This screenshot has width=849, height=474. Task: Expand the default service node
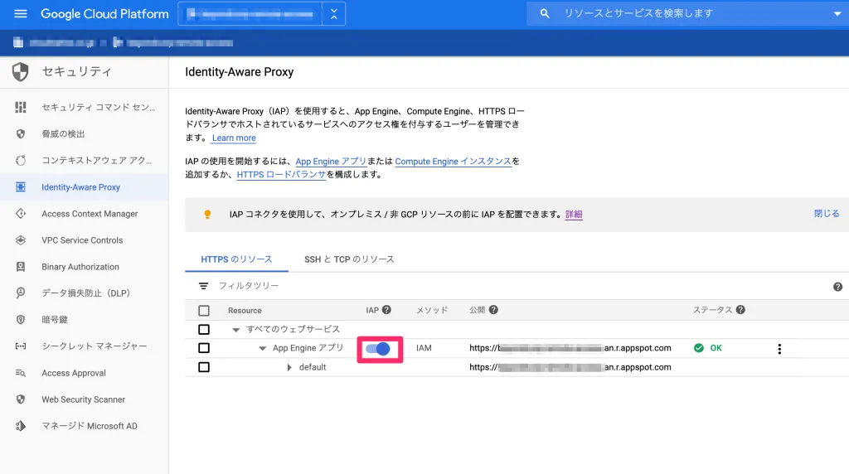click(289, 367)
